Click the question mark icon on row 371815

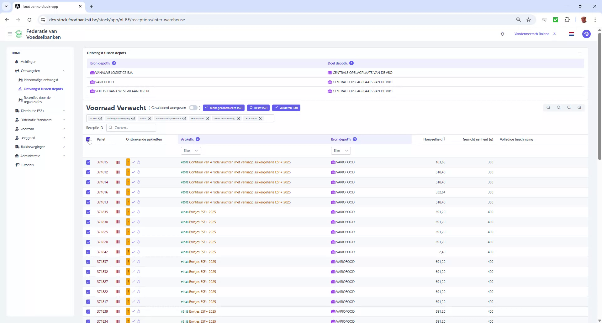(x=128, y=162)
